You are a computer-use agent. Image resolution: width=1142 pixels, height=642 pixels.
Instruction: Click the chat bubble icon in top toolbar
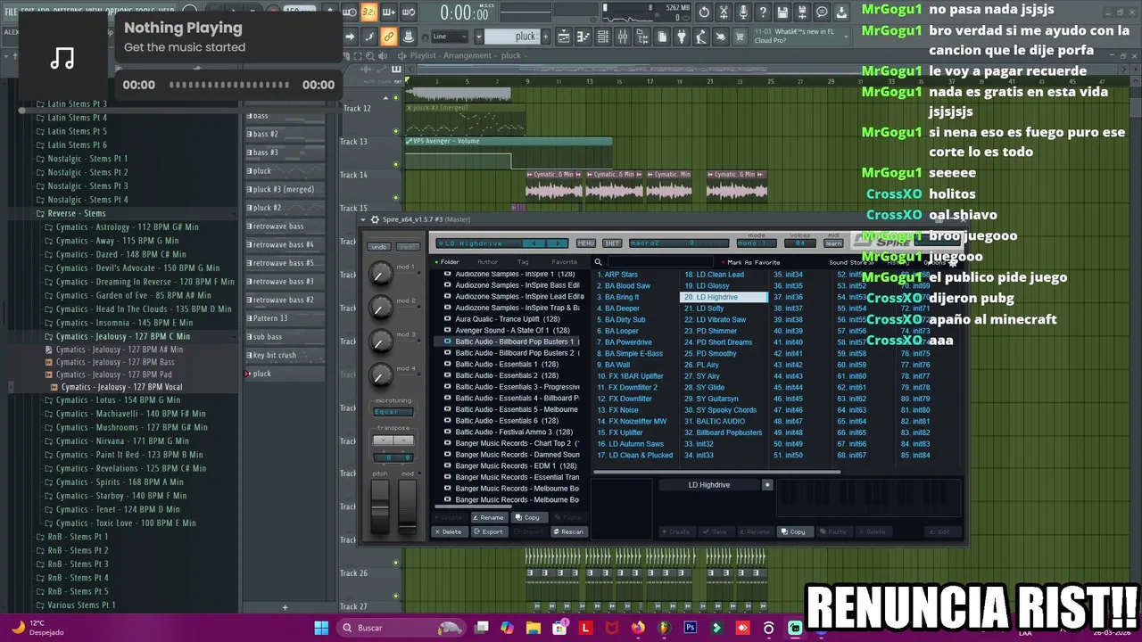822,12
